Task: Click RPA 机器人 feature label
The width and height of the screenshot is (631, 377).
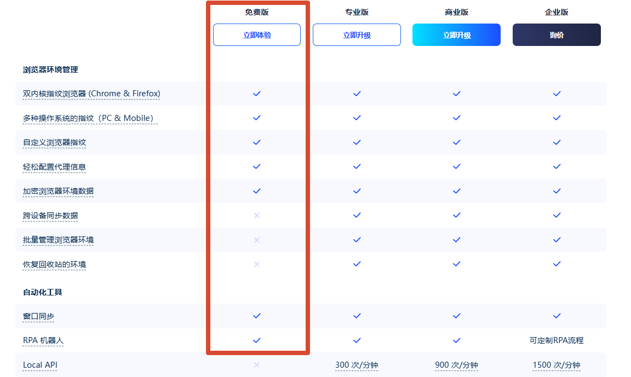Action: coord(43,340)
